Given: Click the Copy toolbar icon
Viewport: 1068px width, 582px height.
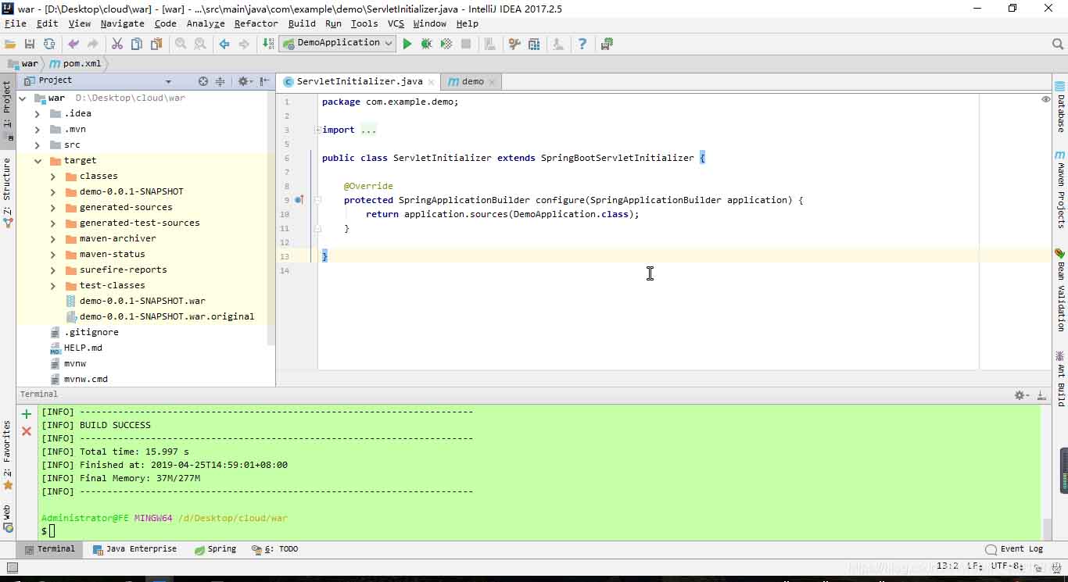Looking at the screenshot, I should point(137,45).
